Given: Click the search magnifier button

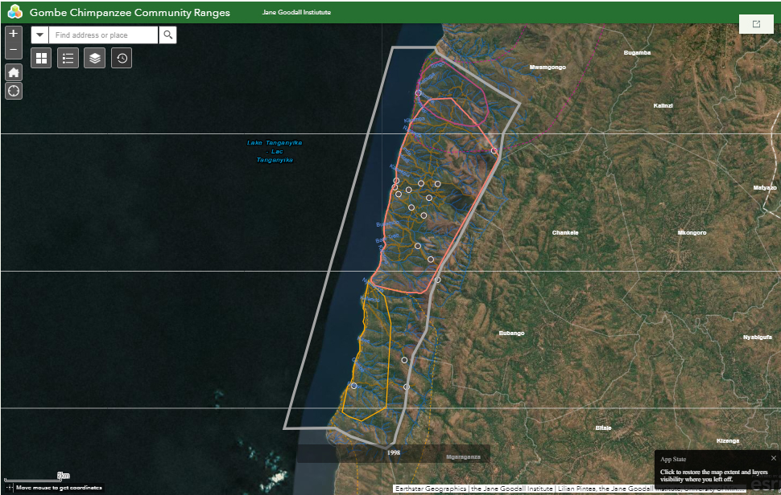Looking at the screenshot, I should tap(167, 35).
